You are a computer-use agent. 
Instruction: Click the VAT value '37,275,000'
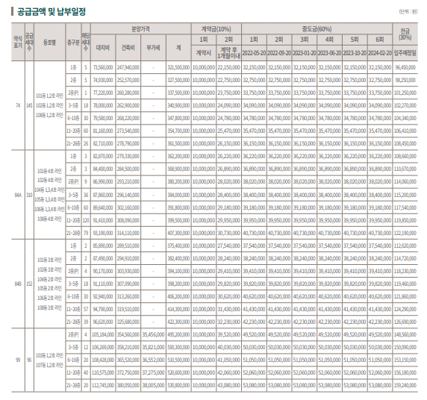[x=153, y=372]
